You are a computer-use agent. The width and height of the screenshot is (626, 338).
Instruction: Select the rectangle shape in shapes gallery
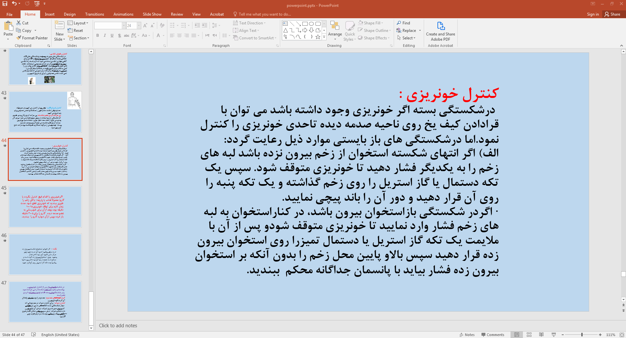(x=305, y=24)
